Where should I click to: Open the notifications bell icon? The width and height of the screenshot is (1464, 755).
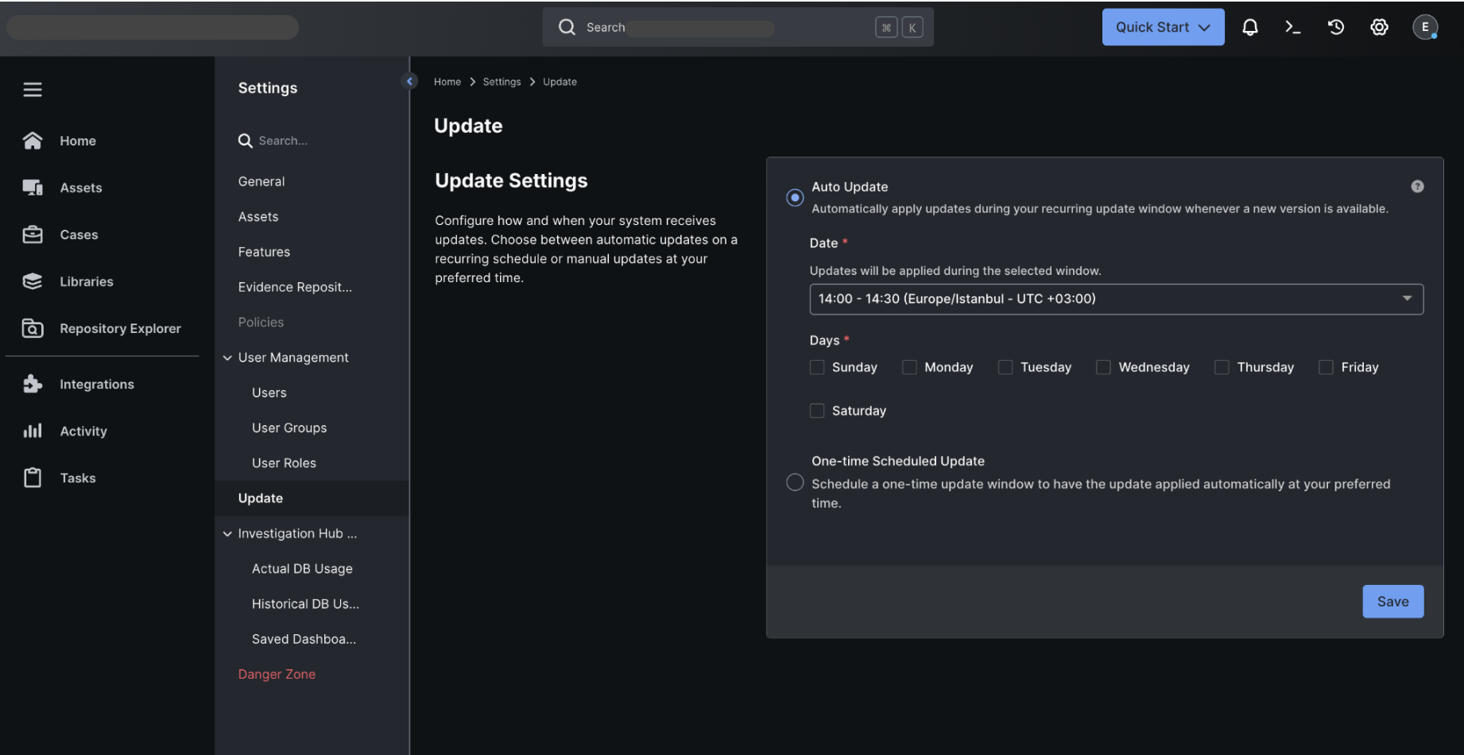[1249, 27]
